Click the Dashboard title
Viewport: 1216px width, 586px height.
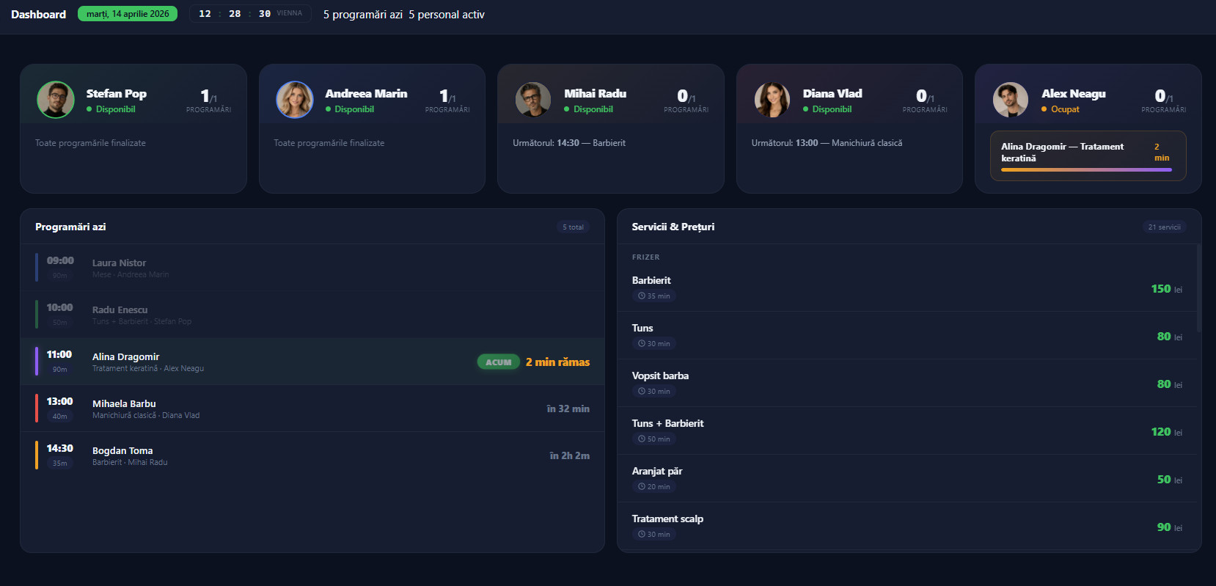pyautogui.click(x=38, y=14)
